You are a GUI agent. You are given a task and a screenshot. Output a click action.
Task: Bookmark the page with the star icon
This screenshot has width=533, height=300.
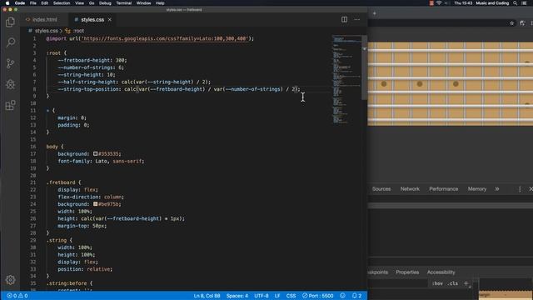[511, 23]
